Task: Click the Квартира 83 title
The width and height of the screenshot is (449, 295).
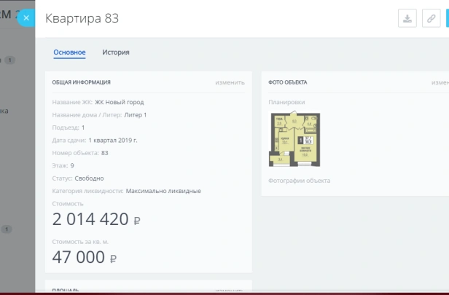Action: 82,19
